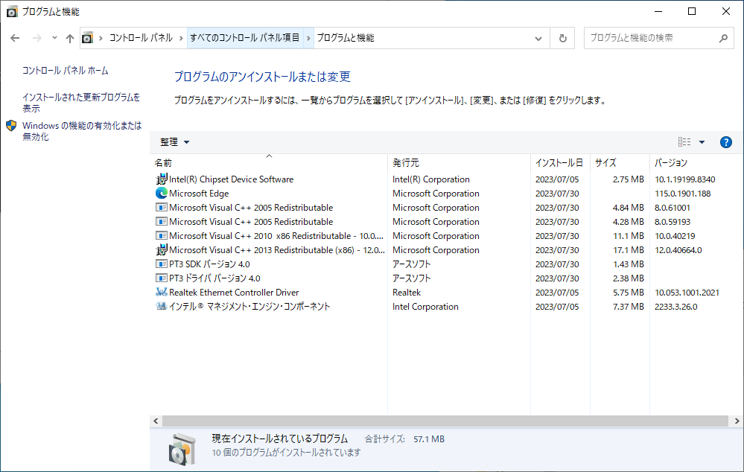Click version 8.0.61001 cell

[x=673, y=208]
